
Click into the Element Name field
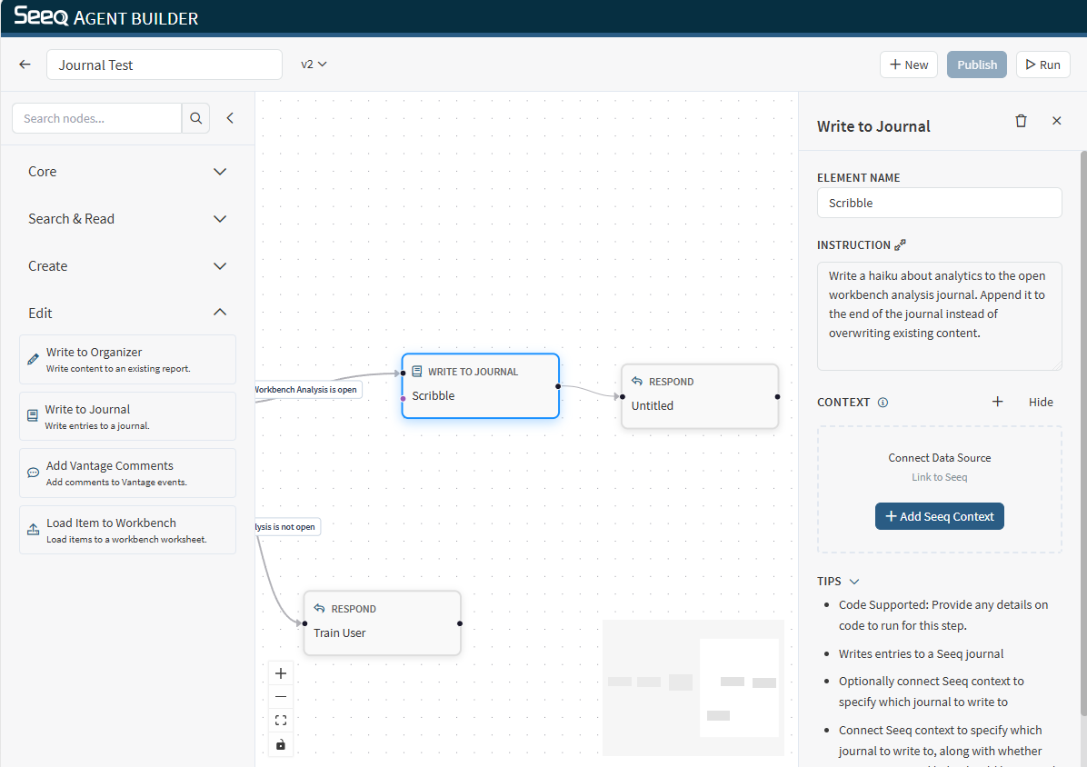[x=939, y=203]
